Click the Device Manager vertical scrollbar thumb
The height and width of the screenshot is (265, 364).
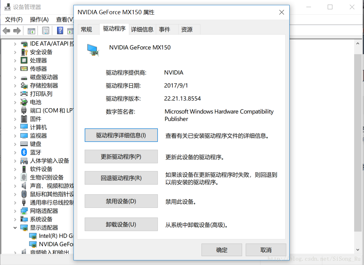[358, 143]
